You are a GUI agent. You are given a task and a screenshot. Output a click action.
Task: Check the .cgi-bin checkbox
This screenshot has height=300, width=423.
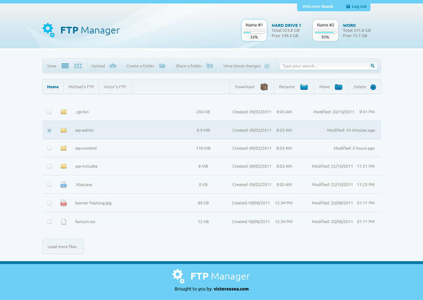49,112
